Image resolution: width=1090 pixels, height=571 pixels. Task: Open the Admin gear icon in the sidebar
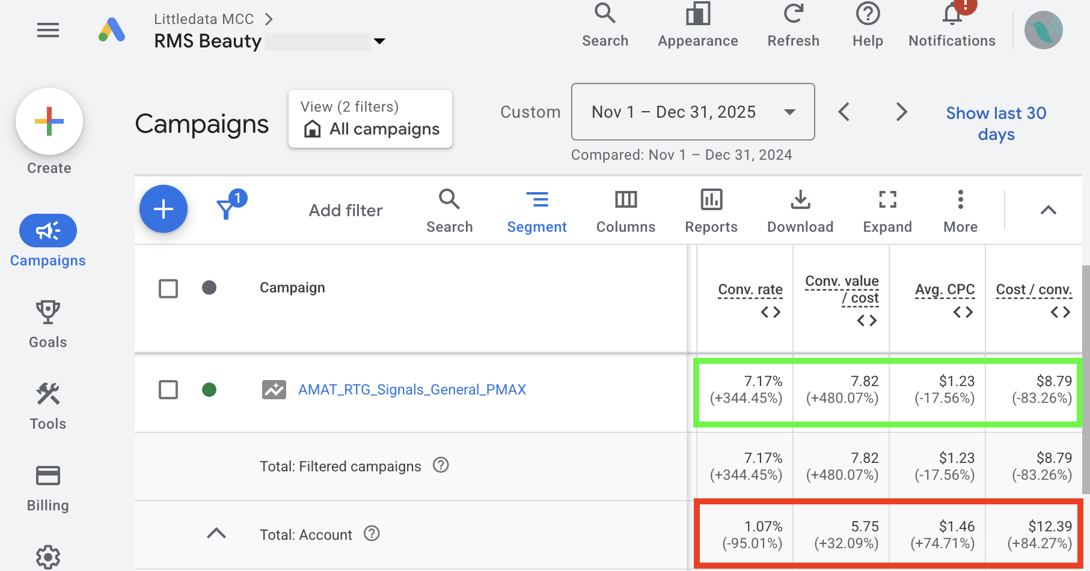pyautogui.click(x=48, y=557)
